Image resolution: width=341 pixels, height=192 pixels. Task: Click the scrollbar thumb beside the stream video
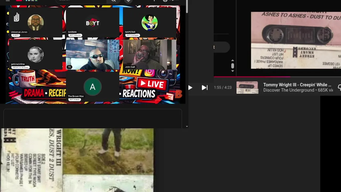pyautogui.click(x=187, y=6)
